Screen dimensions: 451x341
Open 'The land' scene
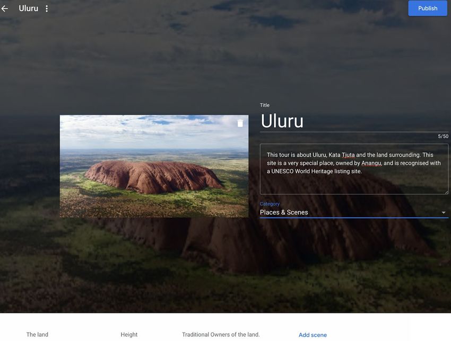pos(38,335)
